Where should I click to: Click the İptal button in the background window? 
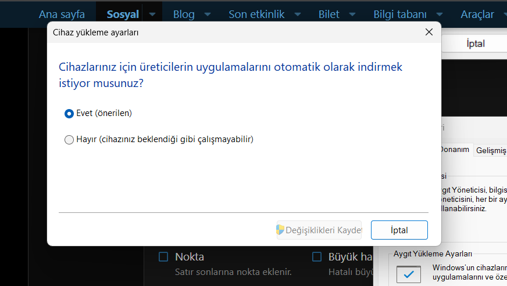tap(476, 44)
